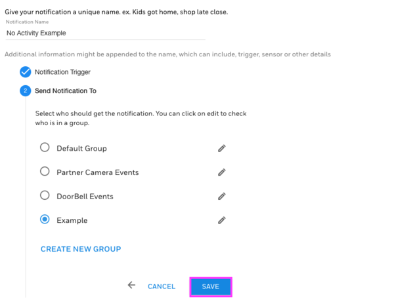Open edit for the Example group
This screenshot has height=308, width=394.
pos(222,220)
